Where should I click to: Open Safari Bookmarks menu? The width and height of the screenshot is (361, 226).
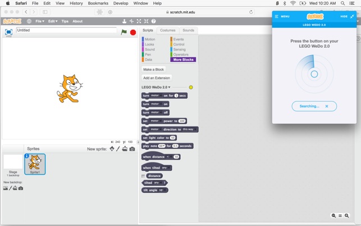98,3
